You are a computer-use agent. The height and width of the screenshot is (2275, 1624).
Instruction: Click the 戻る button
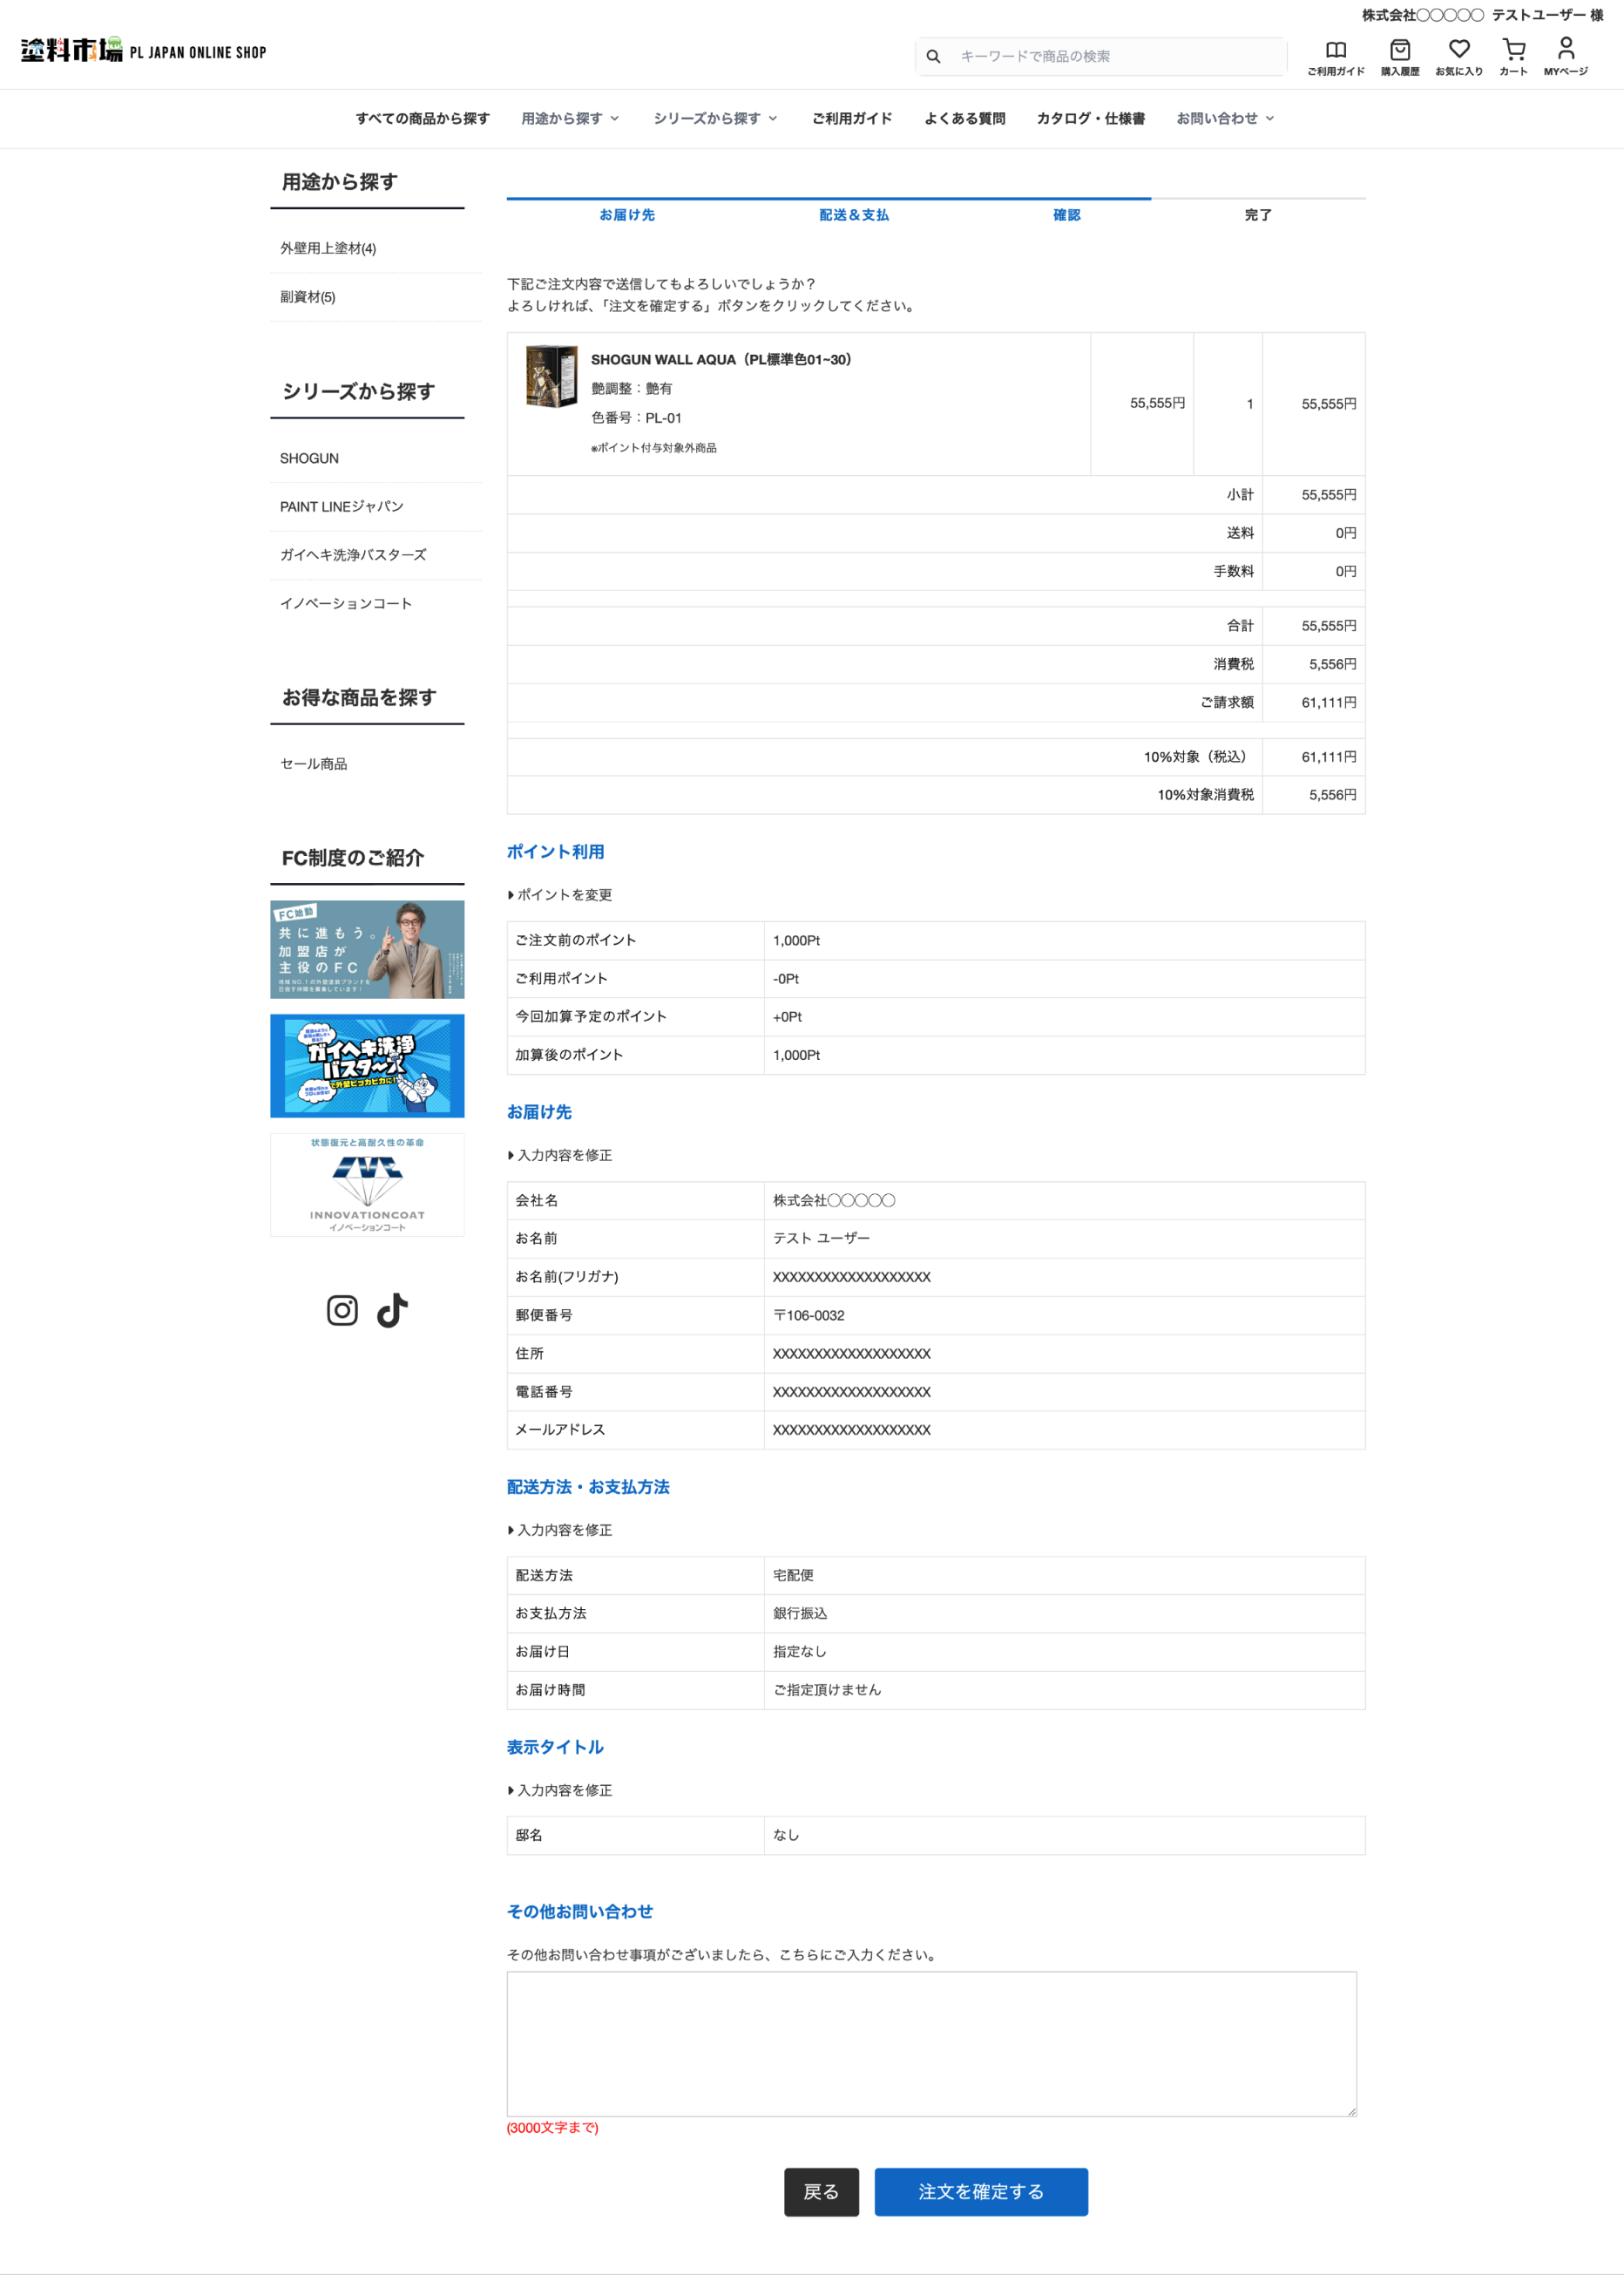click(820, 2191)
